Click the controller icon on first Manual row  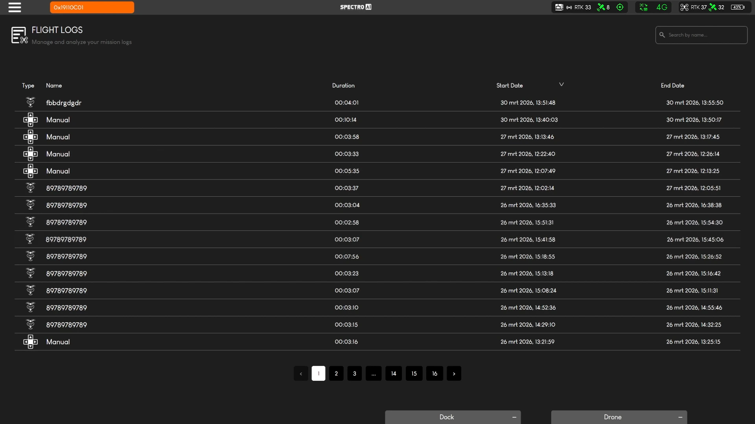pos(31,119)
